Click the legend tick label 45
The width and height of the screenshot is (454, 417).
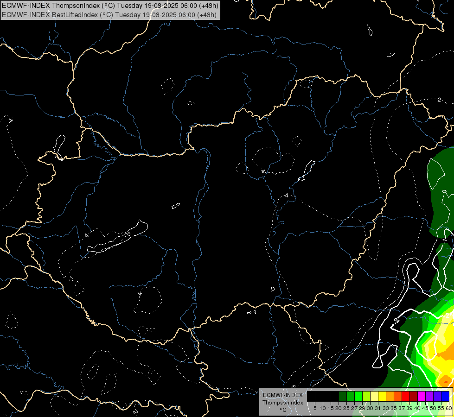[x=425, y=408]
